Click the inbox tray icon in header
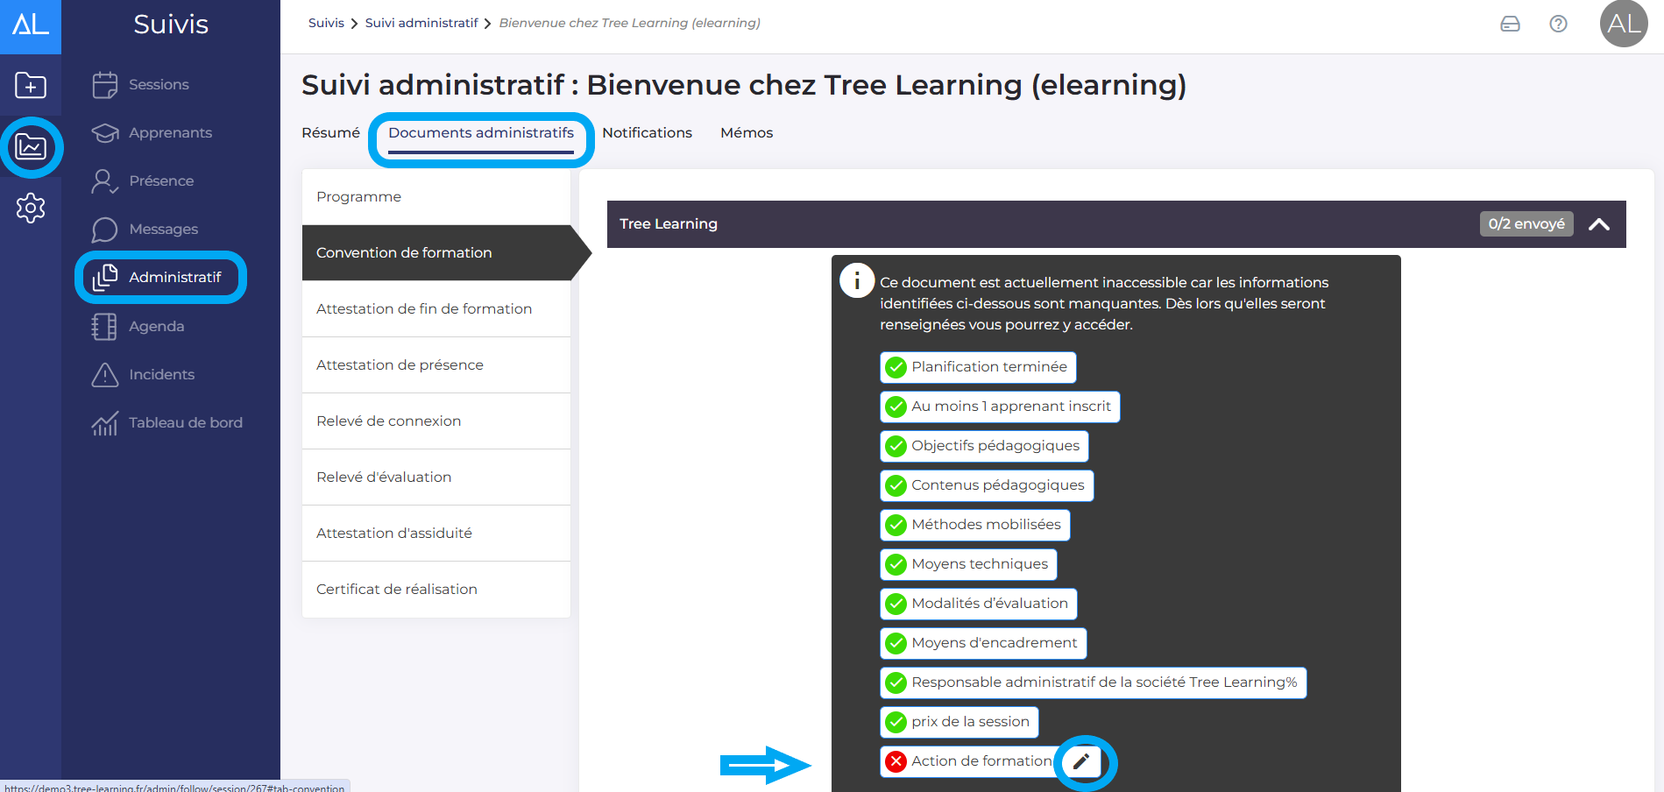Image resolution: width=1664 pixels, height=792 pixels. coord(1510,24)
